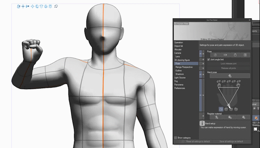Screen dimensions: 260x148
Task: Toggle the magnet snap icon above figure
Action: pyautogui.click(x=56, y=6)
